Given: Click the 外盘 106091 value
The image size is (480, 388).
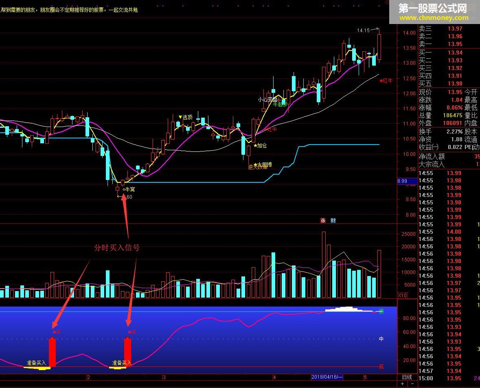Looking at the screenshot, I should coord(453,123).
